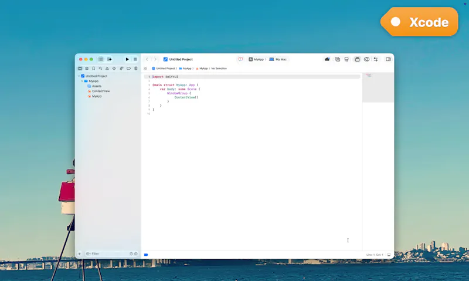469x281 pixels.
Task: Click MyApp Swift file in the jump bar
Action: 202,69
